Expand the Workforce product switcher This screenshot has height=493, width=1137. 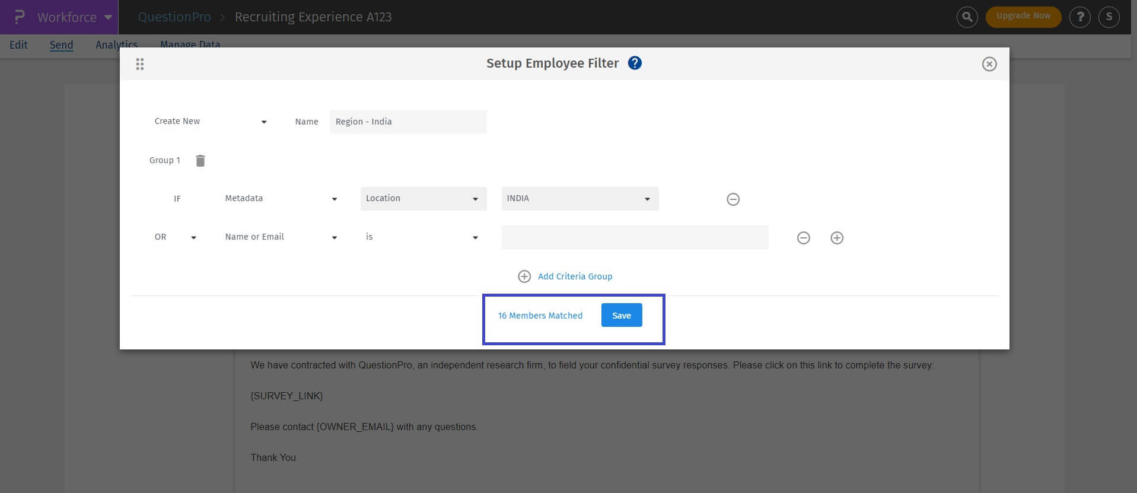(x=74, y=17)
